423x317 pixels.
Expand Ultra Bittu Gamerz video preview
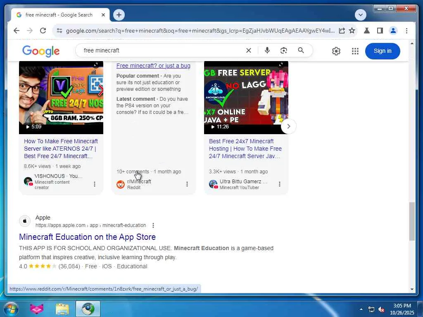coord(281,65)
